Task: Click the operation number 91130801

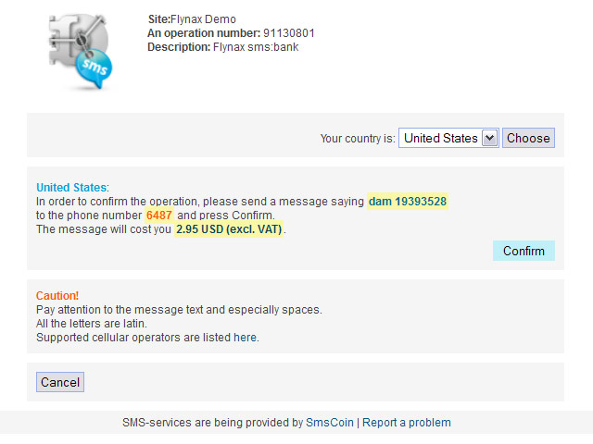Action: coord(289,33)
